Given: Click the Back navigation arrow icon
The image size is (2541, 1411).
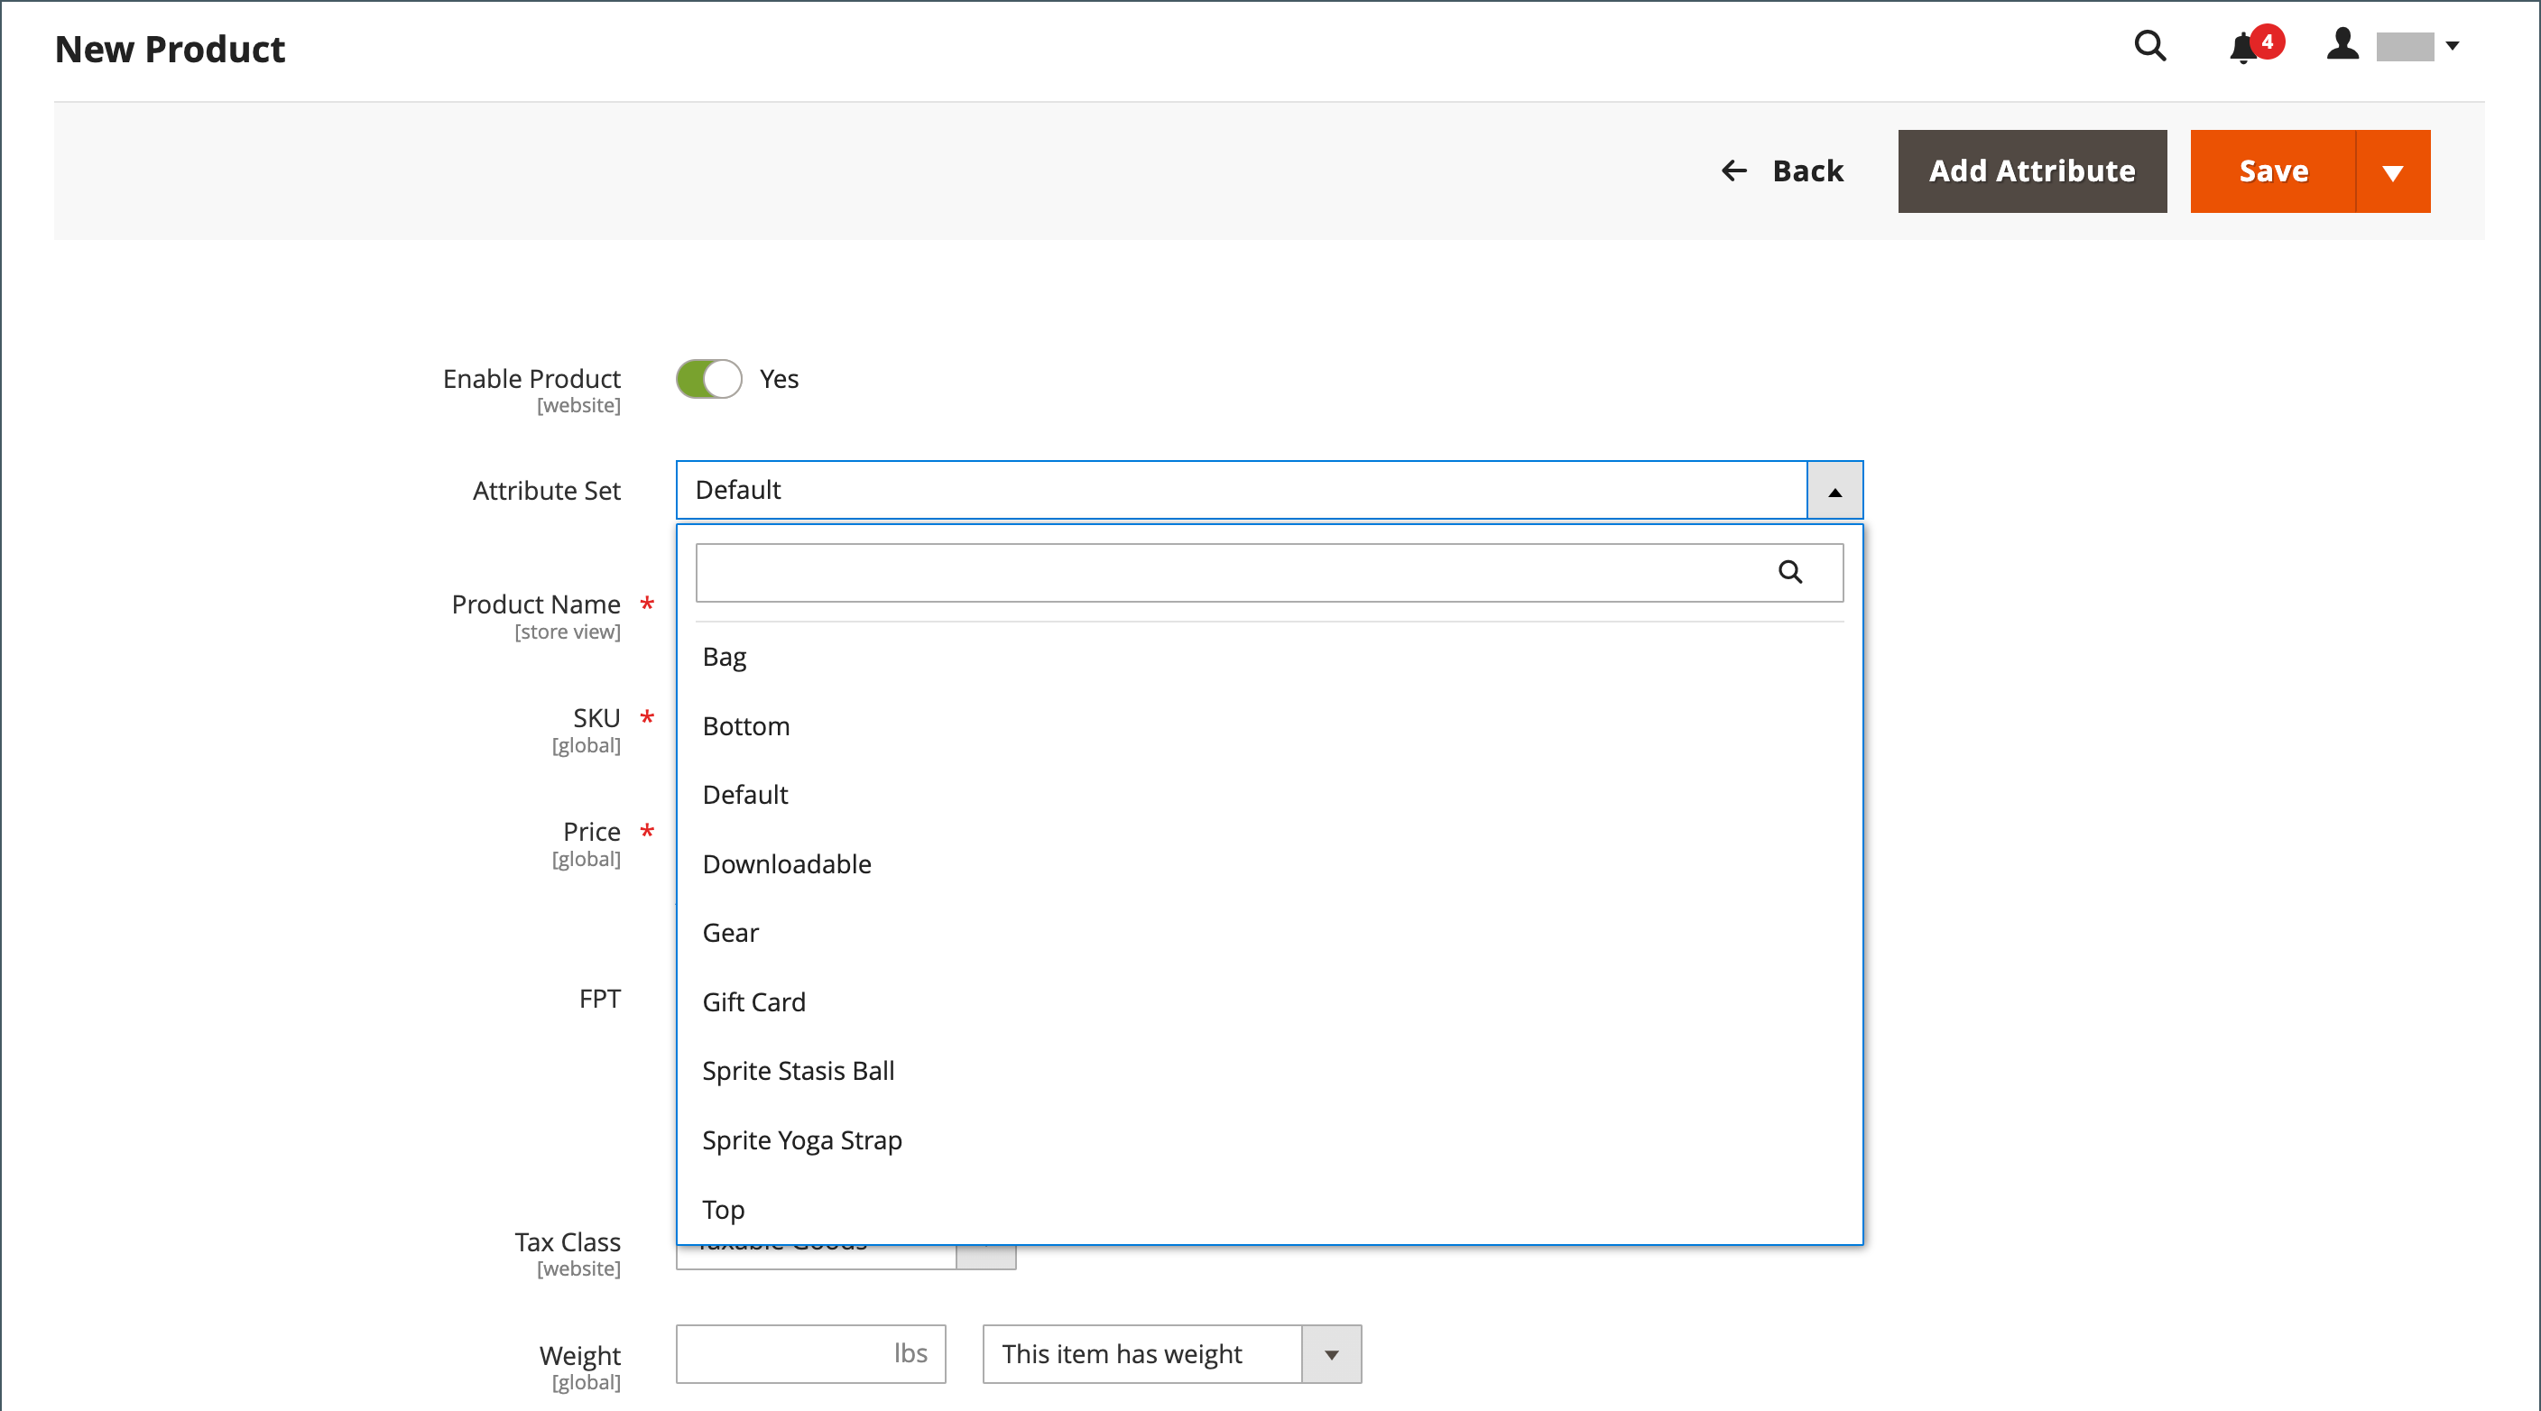Looking at the screenshot, I should [1732, 171].
